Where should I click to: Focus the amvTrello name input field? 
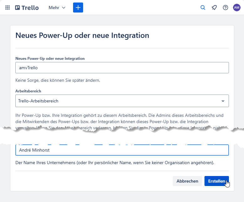click(x=122, y=68)
